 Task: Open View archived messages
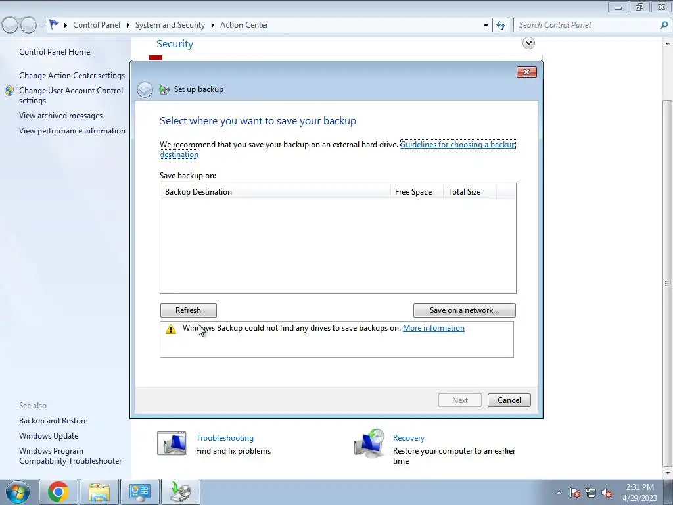[60, 116]
